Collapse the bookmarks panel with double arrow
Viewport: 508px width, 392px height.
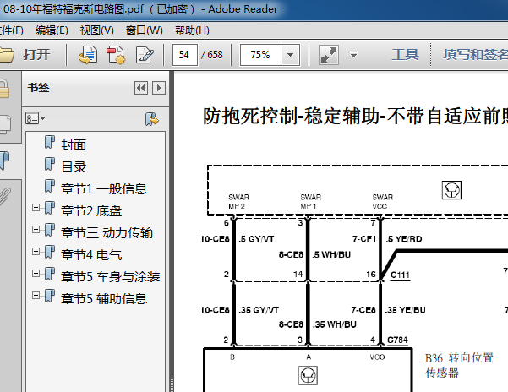(141, 88)
